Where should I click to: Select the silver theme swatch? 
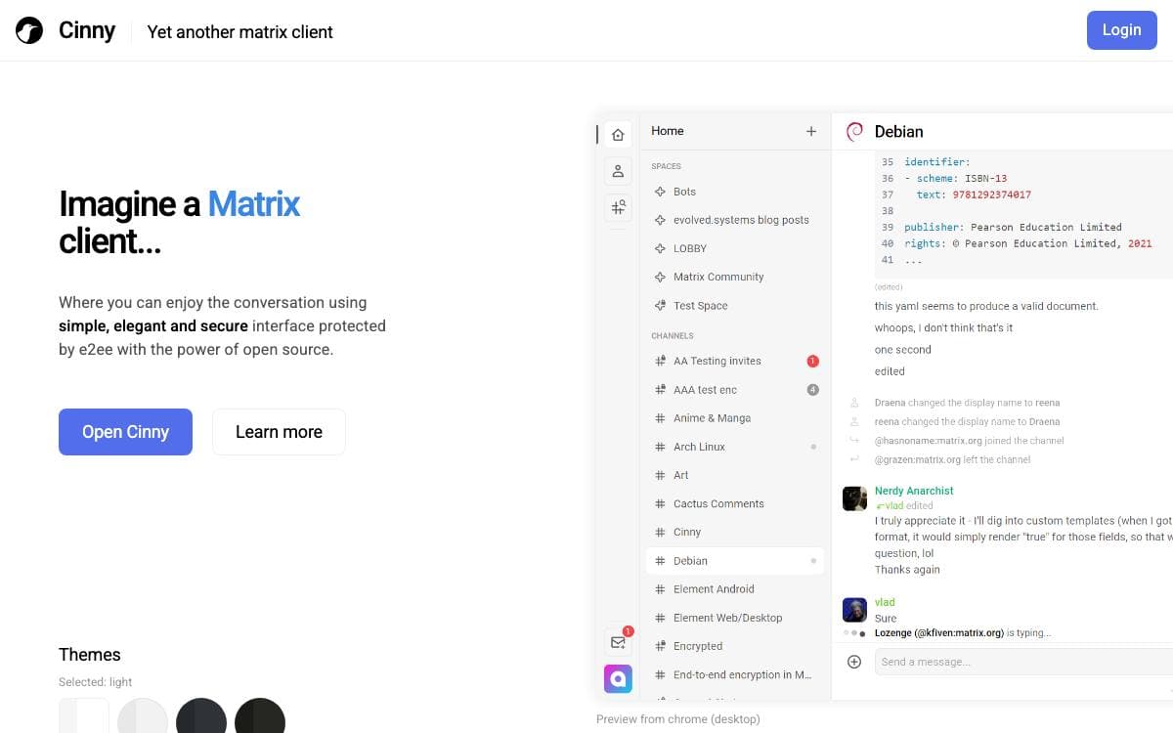pyautogui.click(x=143, y=715)
